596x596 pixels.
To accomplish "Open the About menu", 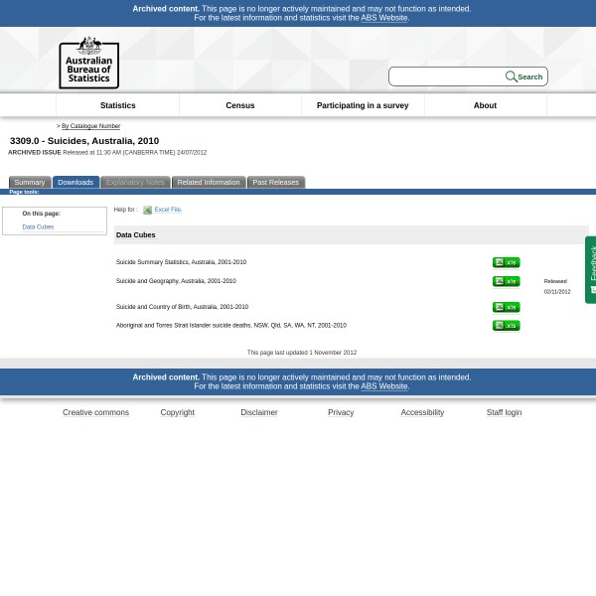I will (485, 105).
